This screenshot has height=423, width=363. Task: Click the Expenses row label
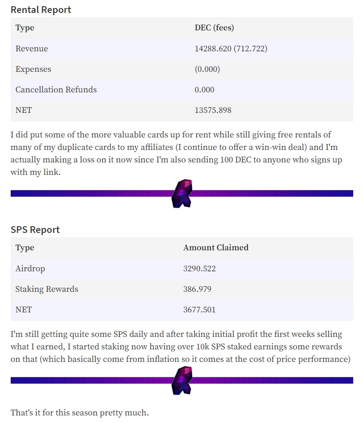click(x=33, y=69)
